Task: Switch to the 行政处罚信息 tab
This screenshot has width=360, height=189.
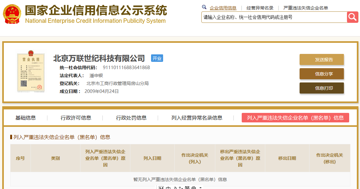Action: pyautogui.click(x=131, y=118)
